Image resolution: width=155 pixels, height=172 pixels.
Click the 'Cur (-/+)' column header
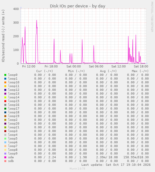coord(45,71)
